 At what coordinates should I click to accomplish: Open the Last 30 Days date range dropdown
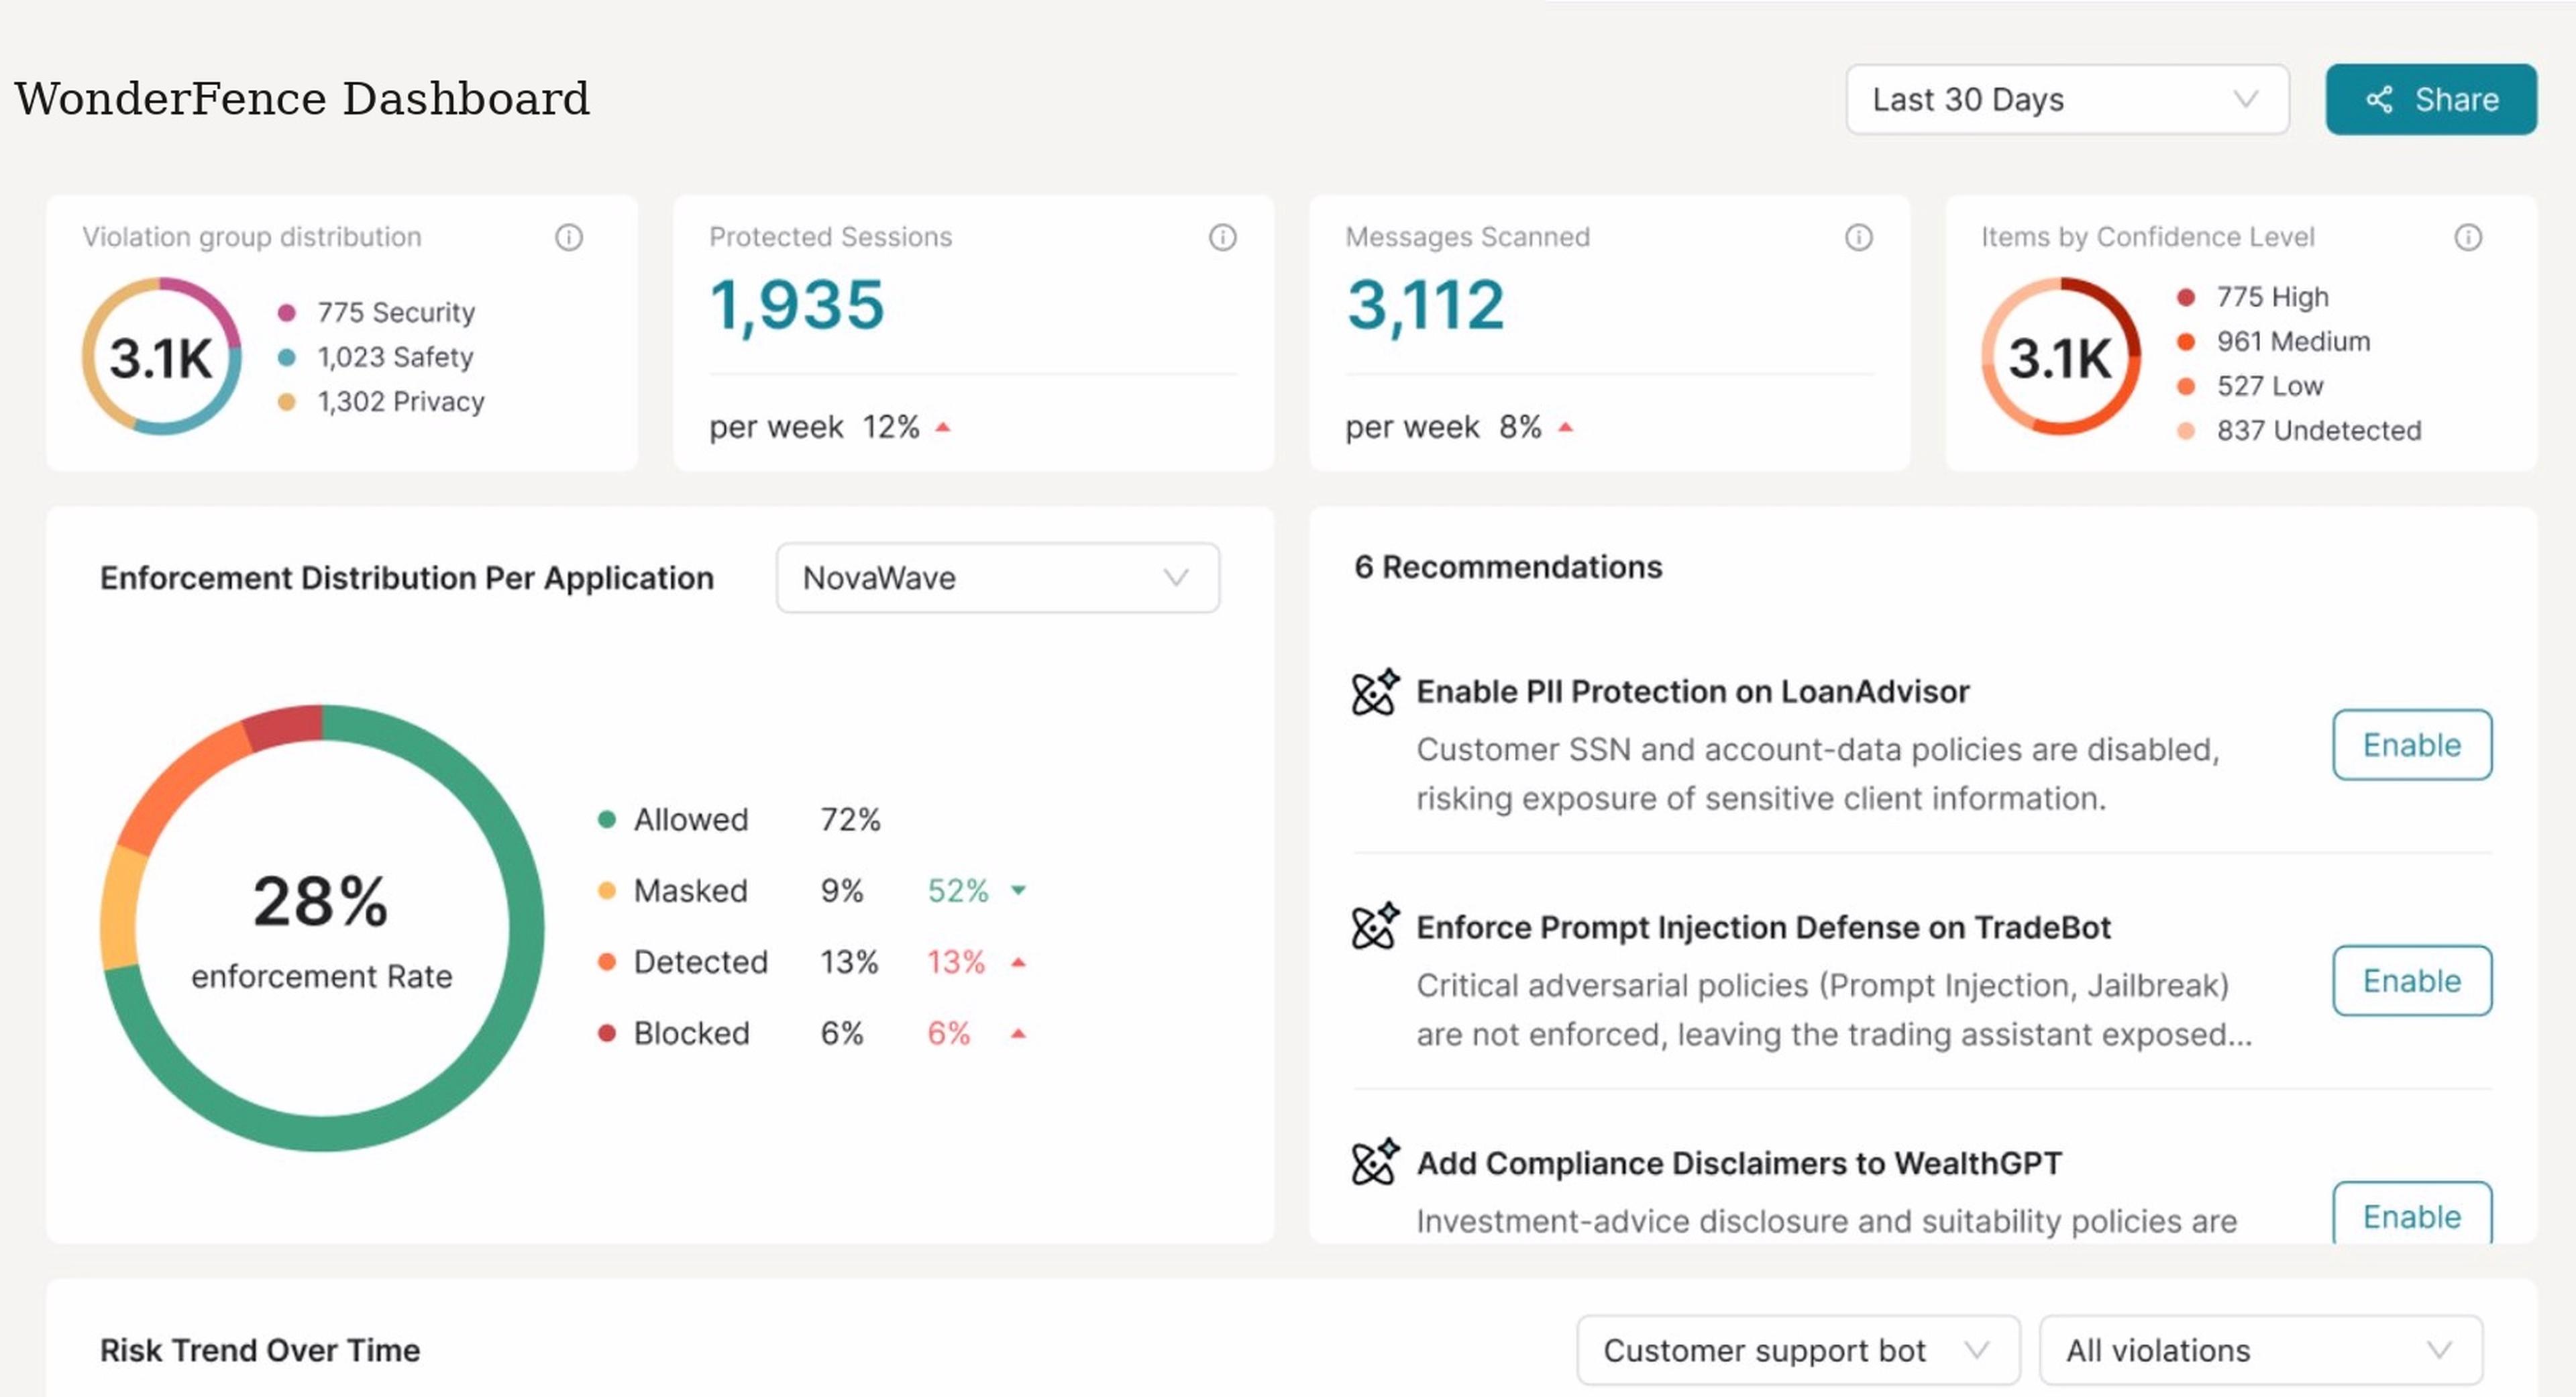pos(2067,99)
